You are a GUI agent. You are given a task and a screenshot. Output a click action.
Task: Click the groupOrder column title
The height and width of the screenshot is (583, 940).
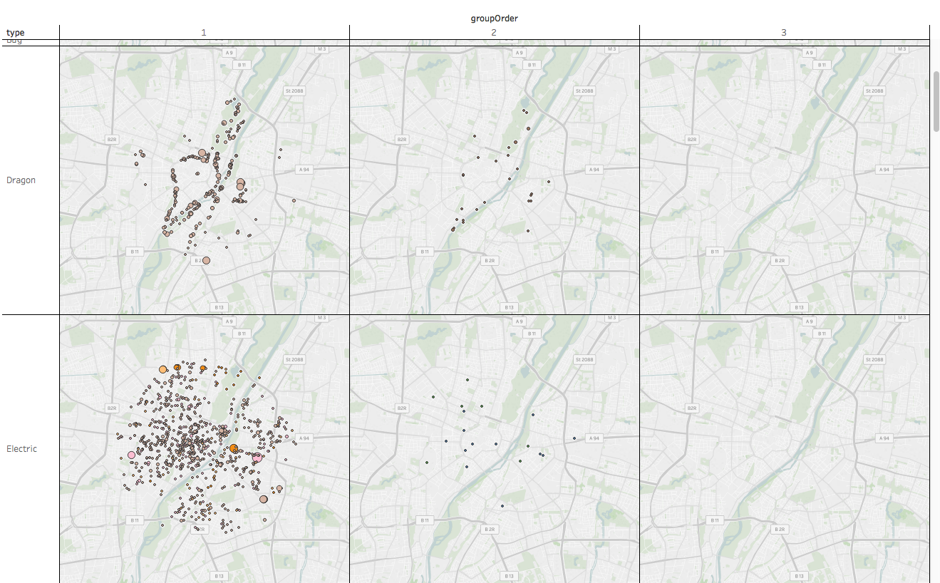click(x=494, y=19)
